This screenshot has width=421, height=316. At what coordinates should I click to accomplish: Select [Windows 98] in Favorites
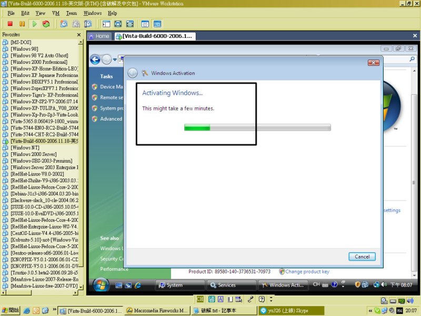[x=24, y=49]
